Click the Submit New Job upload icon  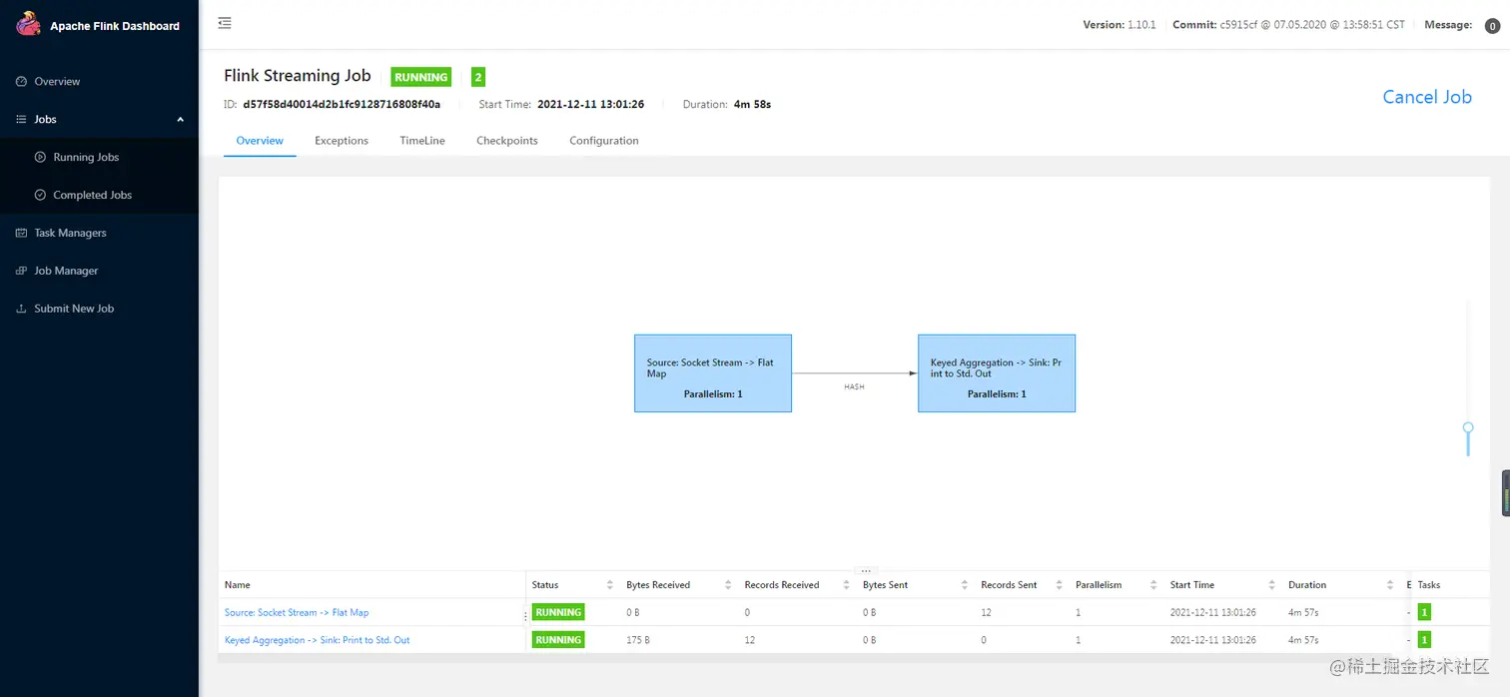click(x=21, y=310)
